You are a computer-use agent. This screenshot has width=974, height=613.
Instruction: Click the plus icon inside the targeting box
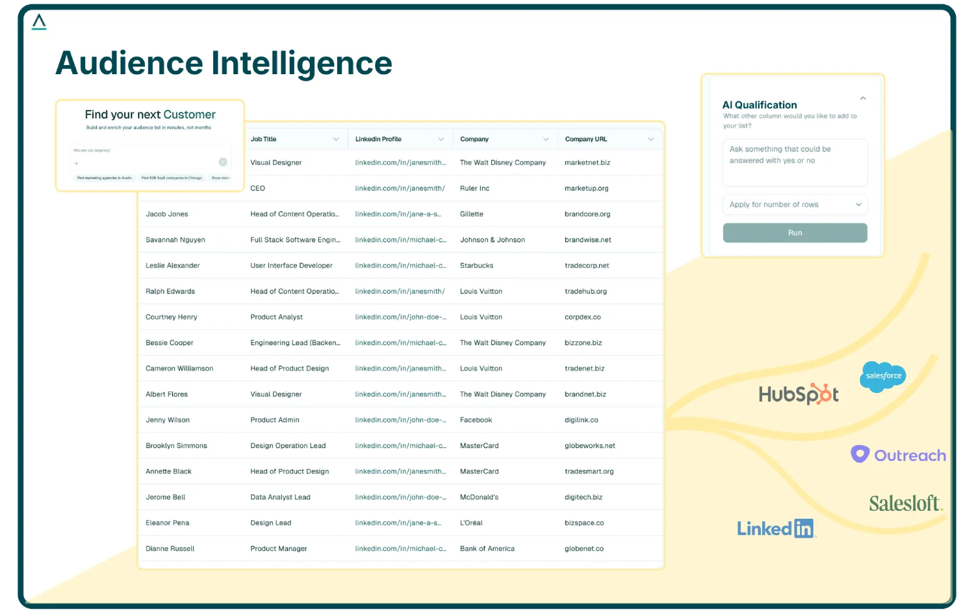[x=77, y=164]
